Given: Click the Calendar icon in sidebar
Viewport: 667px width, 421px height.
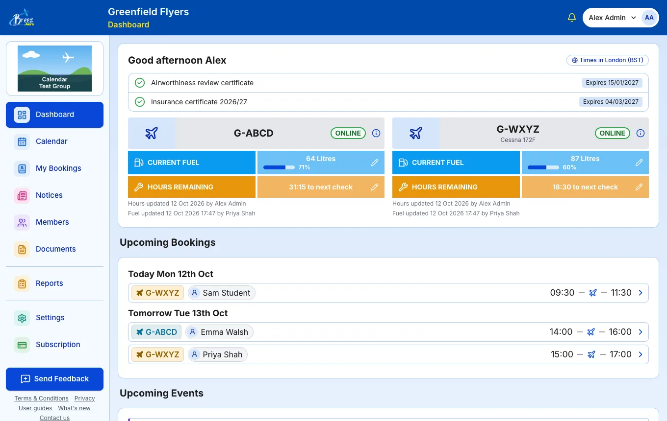Looking at the screenshot, I should [22, 141].
